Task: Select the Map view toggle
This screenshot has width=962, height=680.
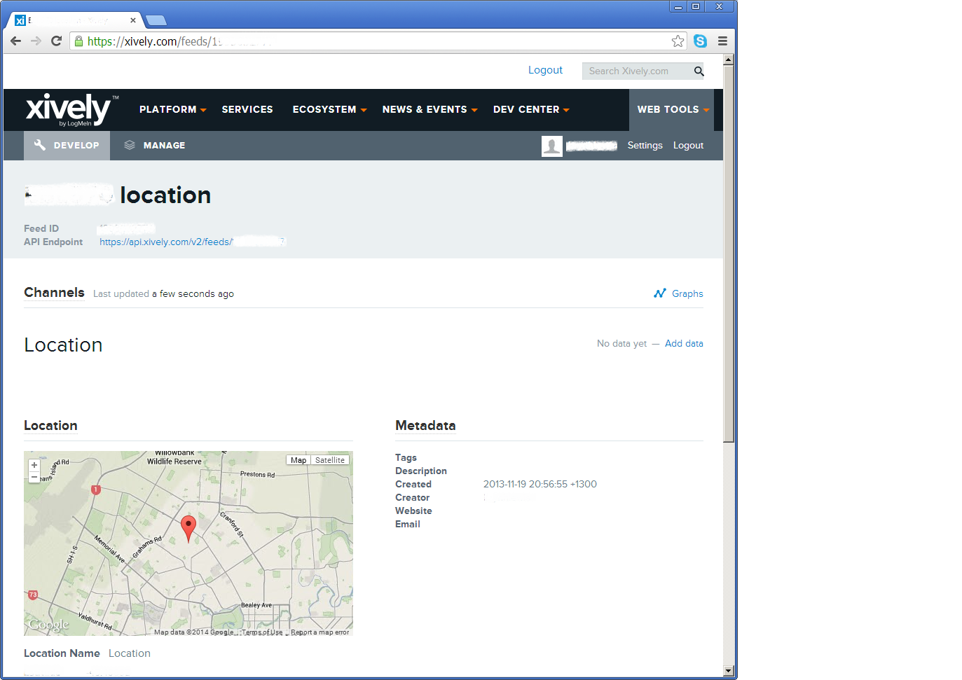Action: pos(298,460)
